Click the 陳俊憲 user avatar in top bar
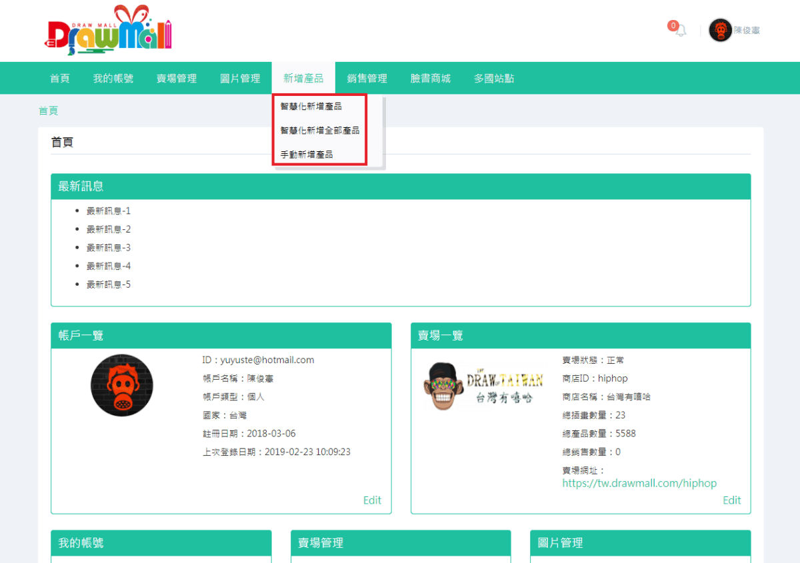This screenshot has height=563, width=800. click(721, 30)
